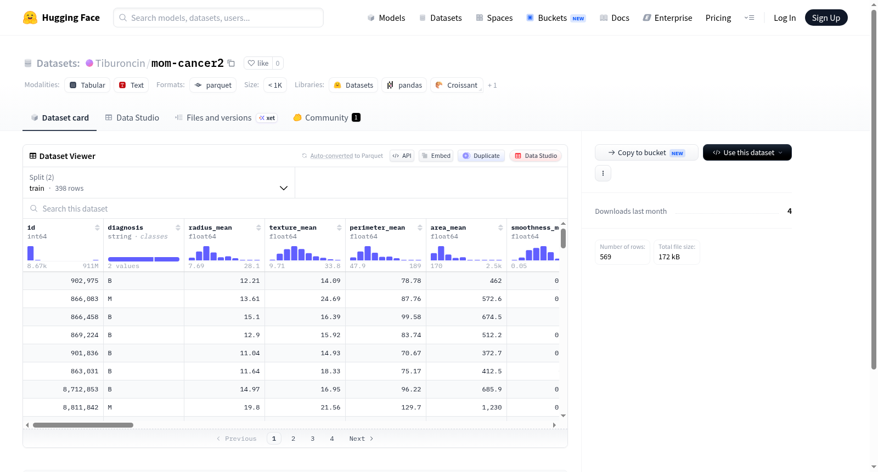Click the Log In link
The height and width of the screenshot is (472, 878).
(x=785, y=18)
